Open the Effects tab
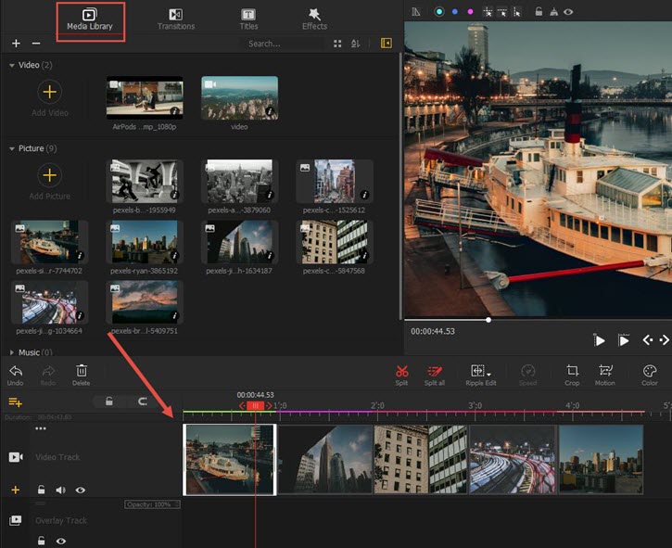This screenshot has height=548, width=672. (x=314, y=19)
